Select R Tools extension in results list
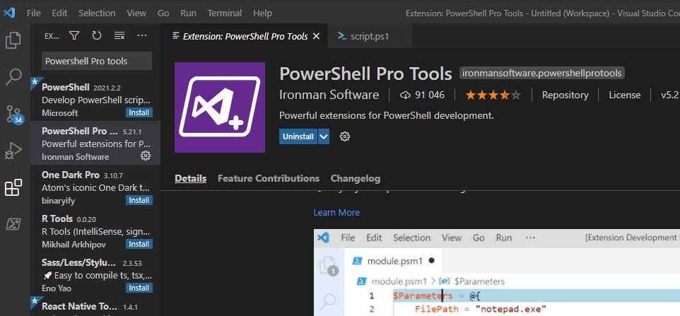The height and width of the screenshot is (316, 680). click(95, 230)
